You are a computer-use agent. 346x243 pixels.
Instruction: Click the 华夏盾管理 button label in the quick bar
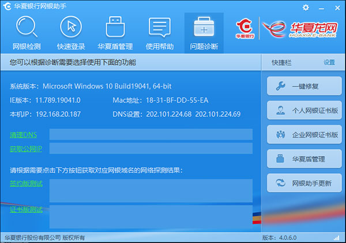(309, 159)
